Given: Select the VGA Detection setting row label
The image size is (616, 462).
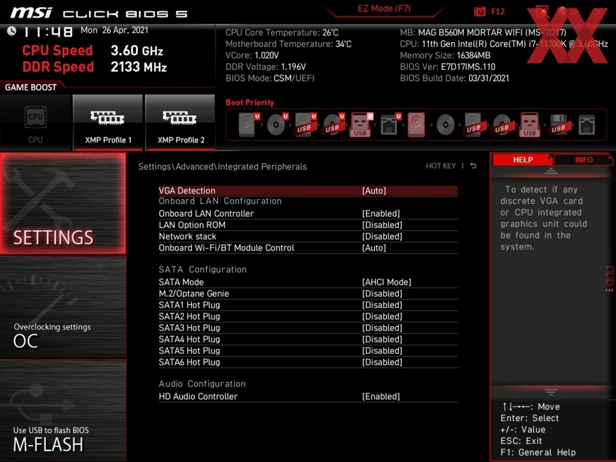Looking at the screenshot, I should 187,191.
